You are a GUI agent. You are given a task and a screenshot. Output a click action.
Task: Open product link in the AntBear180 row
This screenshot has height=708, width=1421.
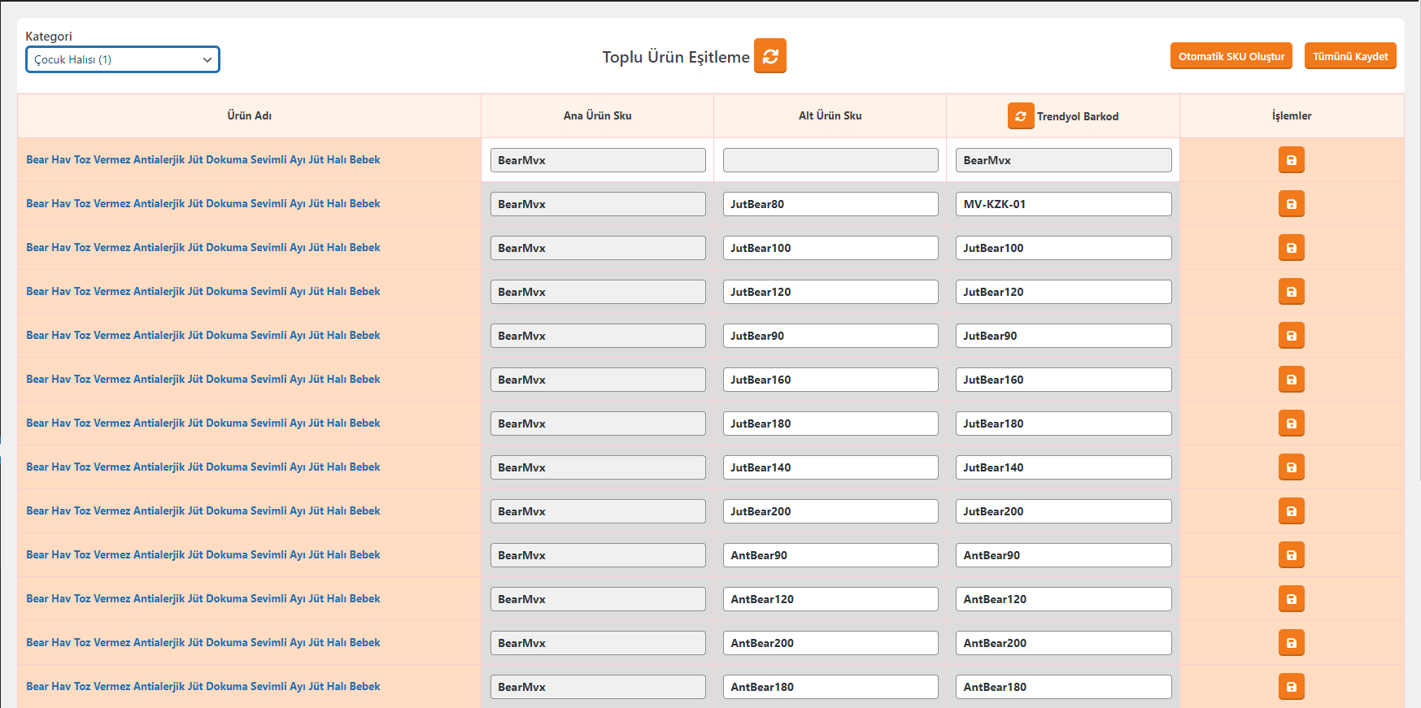(x=203, y=687)
